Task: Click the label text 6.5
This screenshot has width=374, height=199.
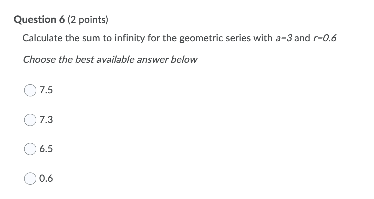Action: (x=46, y=149)
